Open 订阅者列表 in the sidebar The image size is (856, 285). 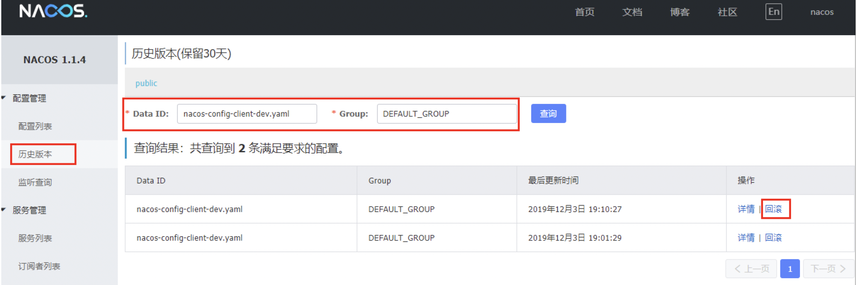(x=39, y=266)
